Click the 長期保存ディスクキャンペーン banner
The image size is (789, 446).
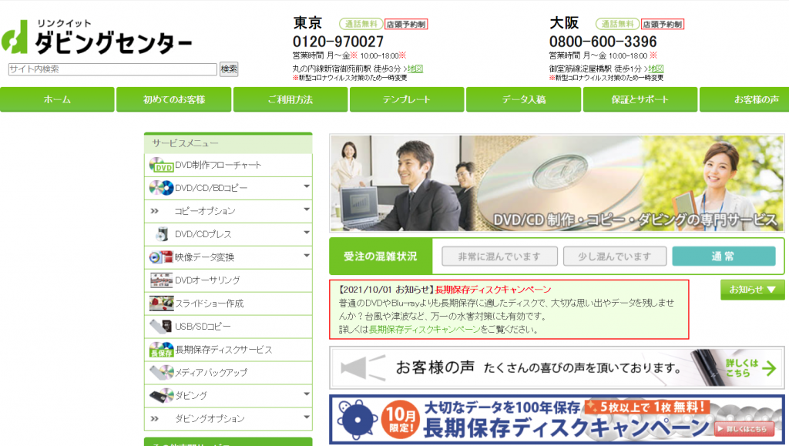click(x=556, y=420)
